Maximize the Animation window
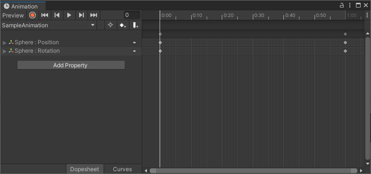 coord(358,5)
